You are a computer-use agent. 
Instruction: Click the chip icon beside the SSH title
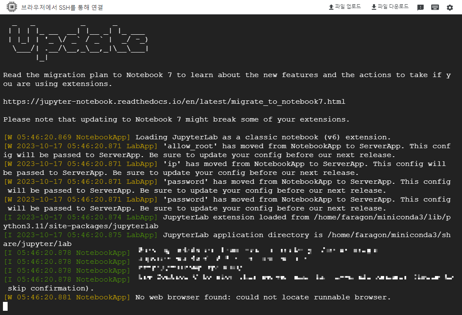(x=12, y=7)
